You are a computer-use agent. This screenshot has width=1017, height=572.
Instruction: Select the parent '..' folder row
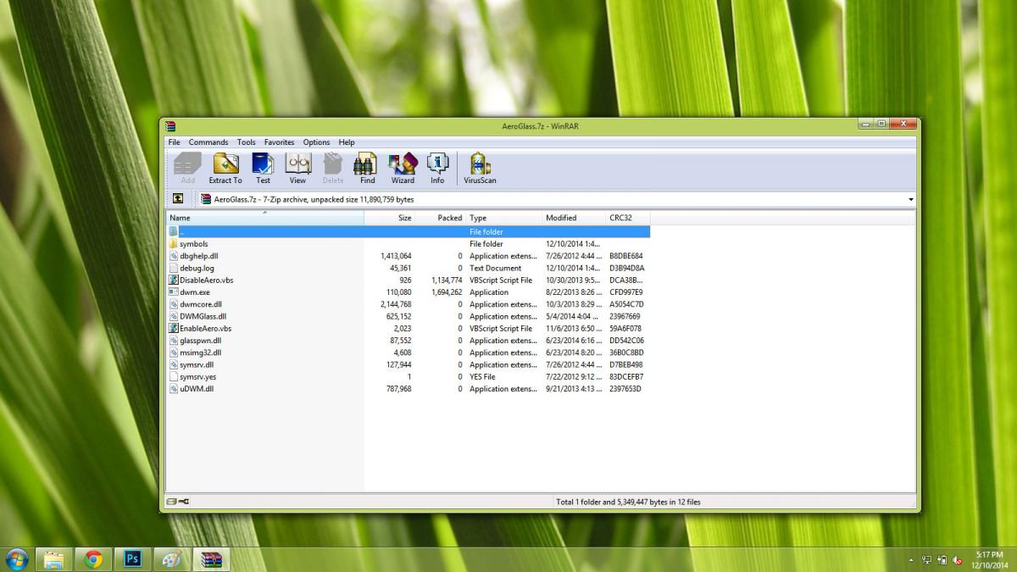tap(408, 231)
